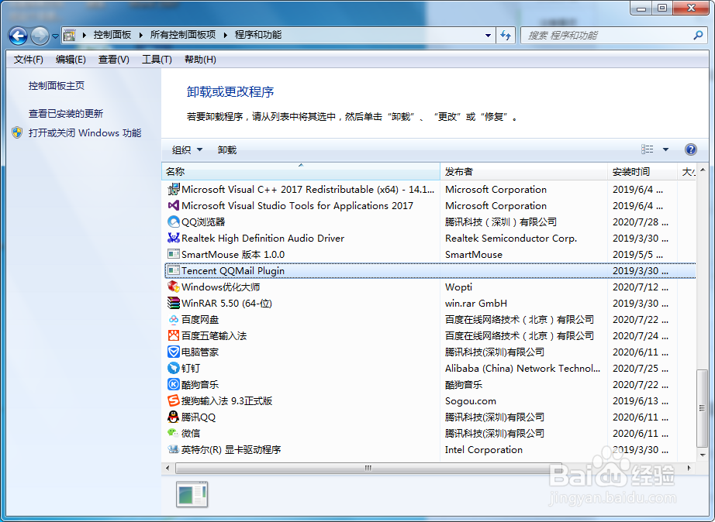
Task: Click the 百度网盘 cloud drive icon
Action: [x=174, y=319]
